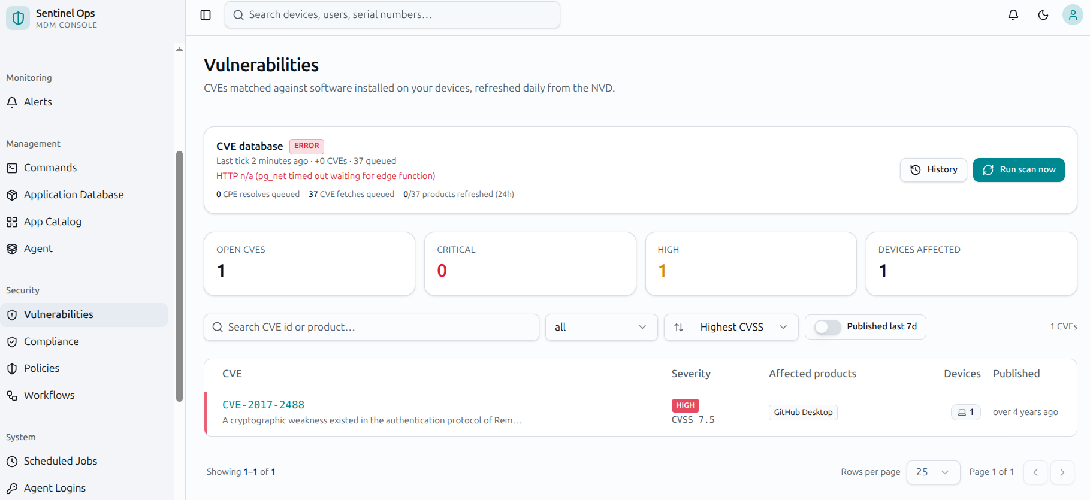
Task: Click the 'Page 1 of 1' text
Action: (991, 472)
